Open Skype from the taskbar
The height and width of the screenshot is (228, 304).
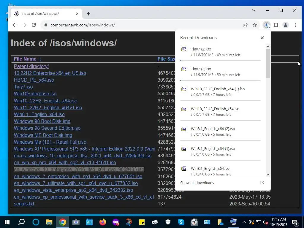[x=181, y=222]
